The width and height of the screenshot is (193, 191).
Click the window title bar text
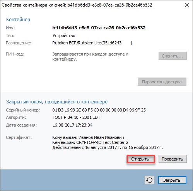pyautogui.click(x=77, y=5)
